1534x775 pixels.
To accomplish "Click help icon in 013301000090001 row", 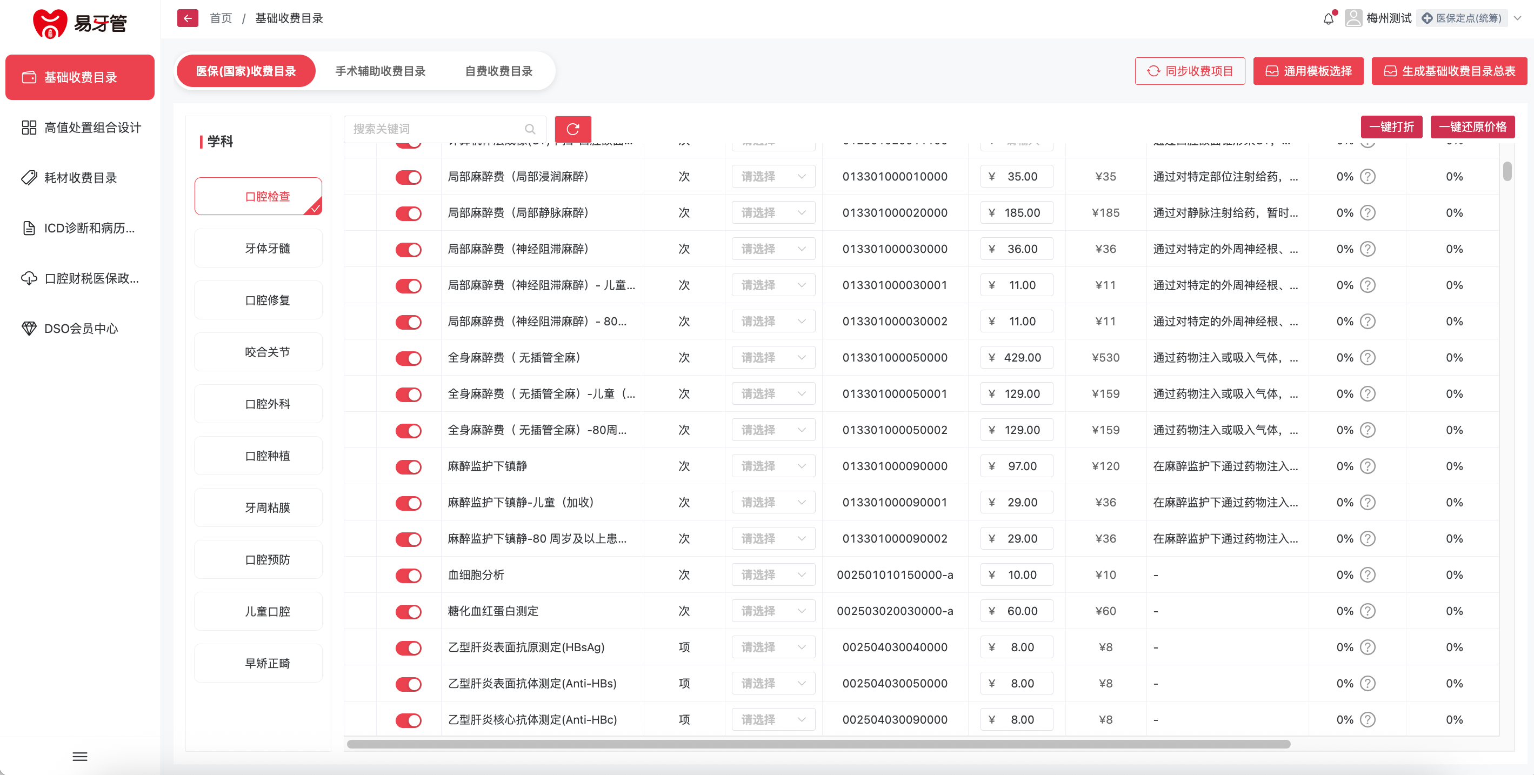I will click(1368, 503).
